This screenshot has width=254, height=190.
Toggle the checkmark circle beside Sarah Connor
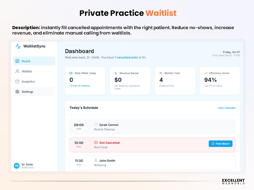[96, 125]
